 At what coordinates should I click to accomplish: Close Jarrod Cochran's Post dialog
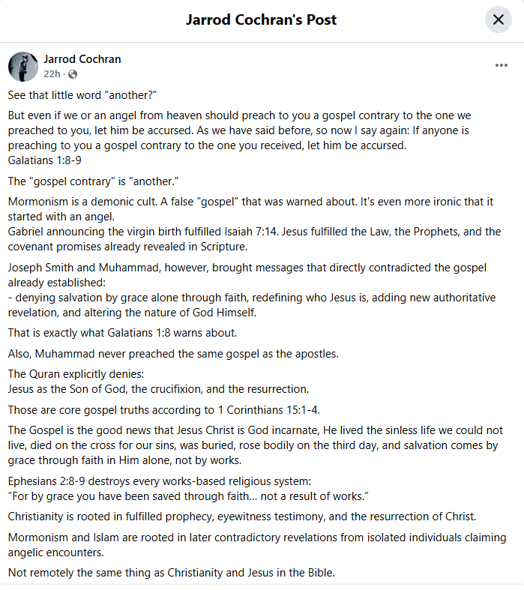coord(498,19)
